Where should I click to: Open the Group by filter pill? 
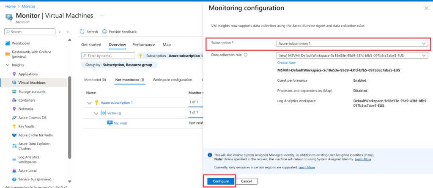click(119, 65)
